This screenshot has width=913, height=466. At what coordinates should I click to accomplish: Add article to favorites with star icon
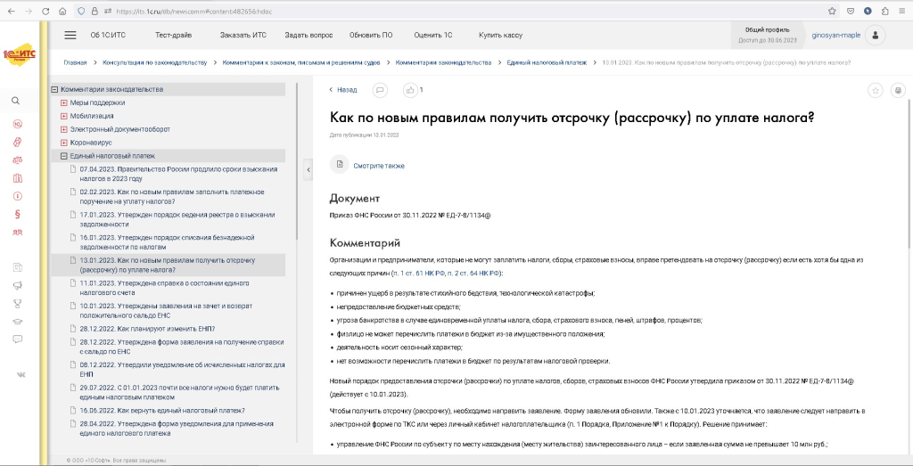[876, 90]
